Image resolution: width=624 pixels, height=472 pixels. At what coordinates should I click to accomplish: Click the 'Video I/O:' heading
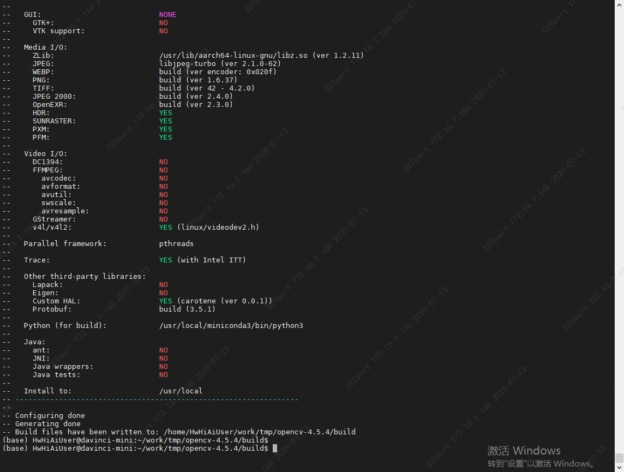pyautogui.click(x=45, y=154)
